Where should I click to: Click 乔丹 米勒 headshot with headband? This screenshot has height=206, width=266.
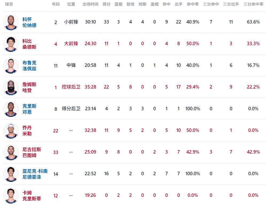(11, 131)
